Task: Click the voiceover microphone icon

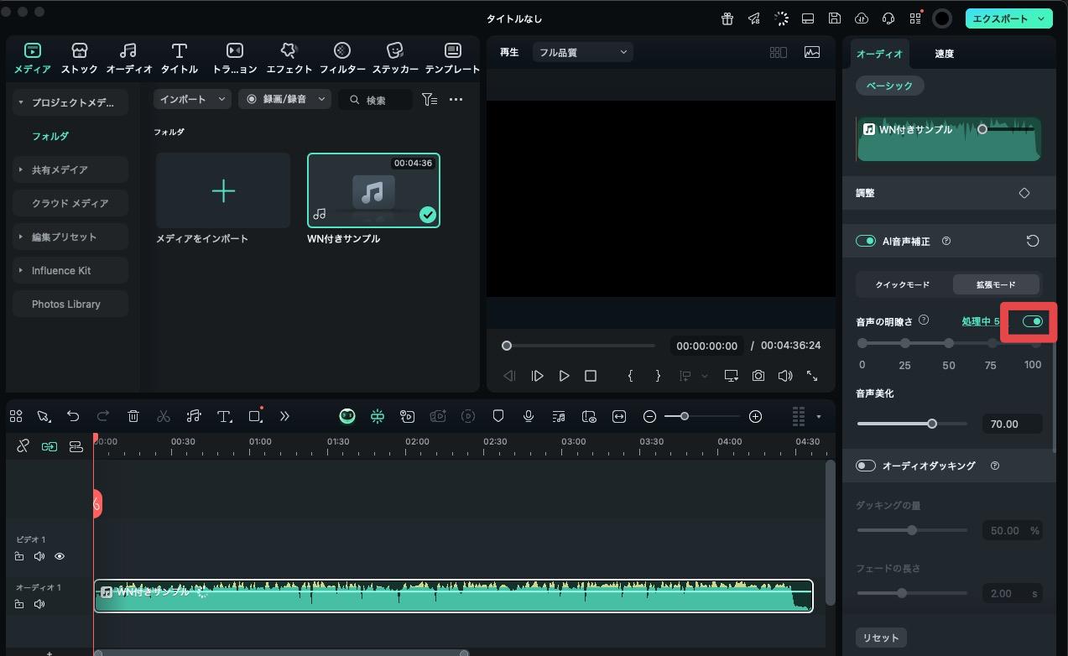Action: coord(529,416)
